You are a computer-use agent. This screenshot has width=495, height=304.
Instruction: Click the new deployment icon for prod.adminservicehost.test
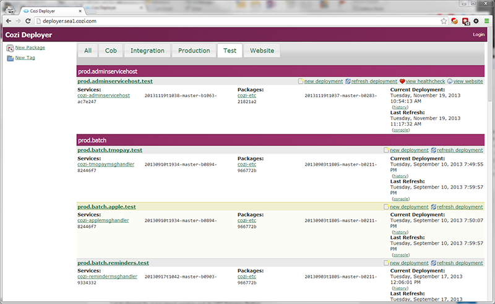[301, 81]
